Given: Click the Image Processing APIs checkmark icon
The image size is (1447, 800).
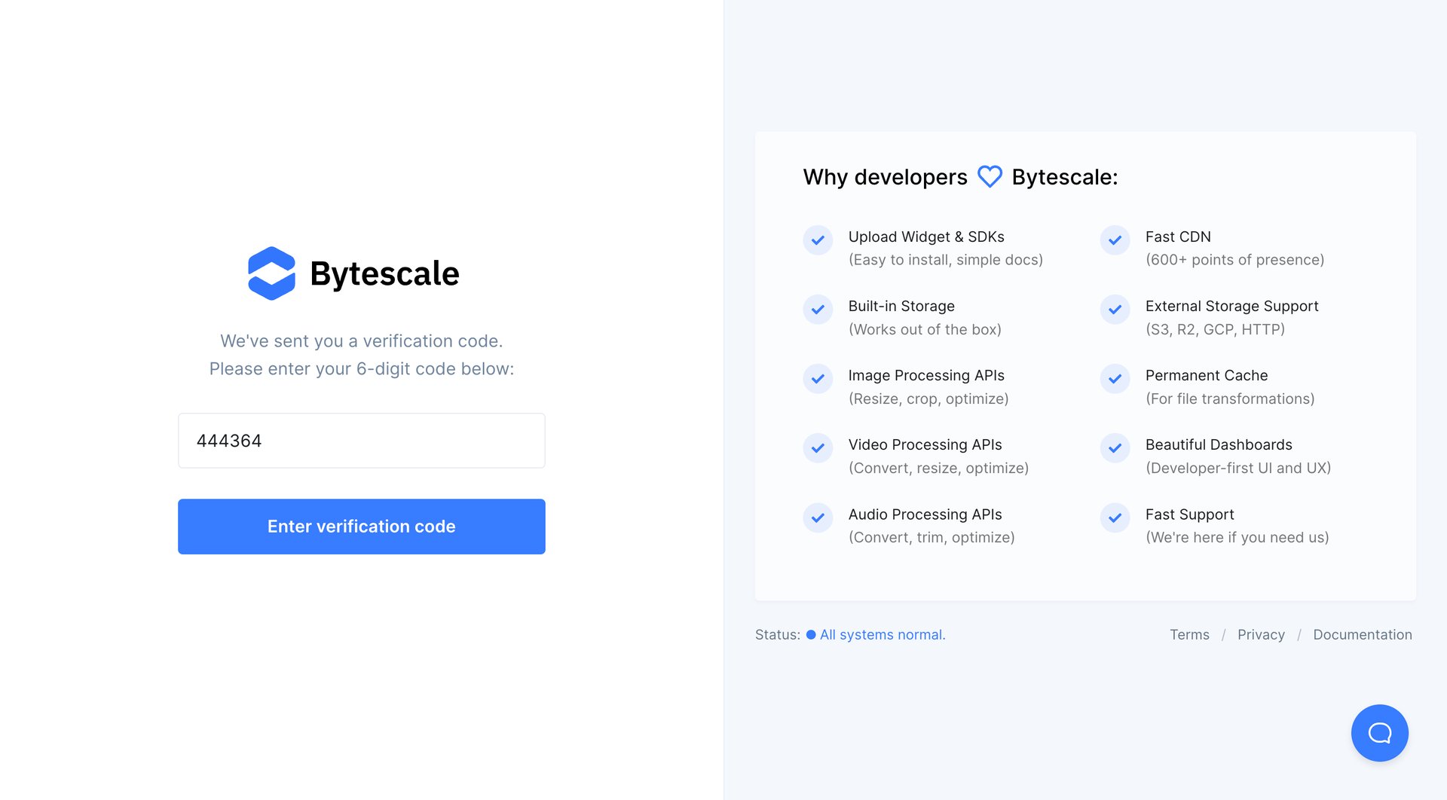Looking at the screenshot, I should 817,379.
